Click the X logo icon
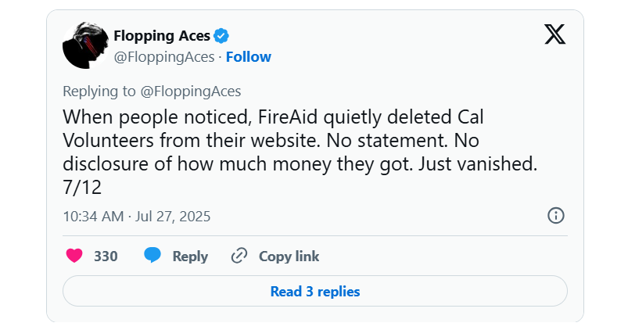The image size is (628, 330). [554, 34]
